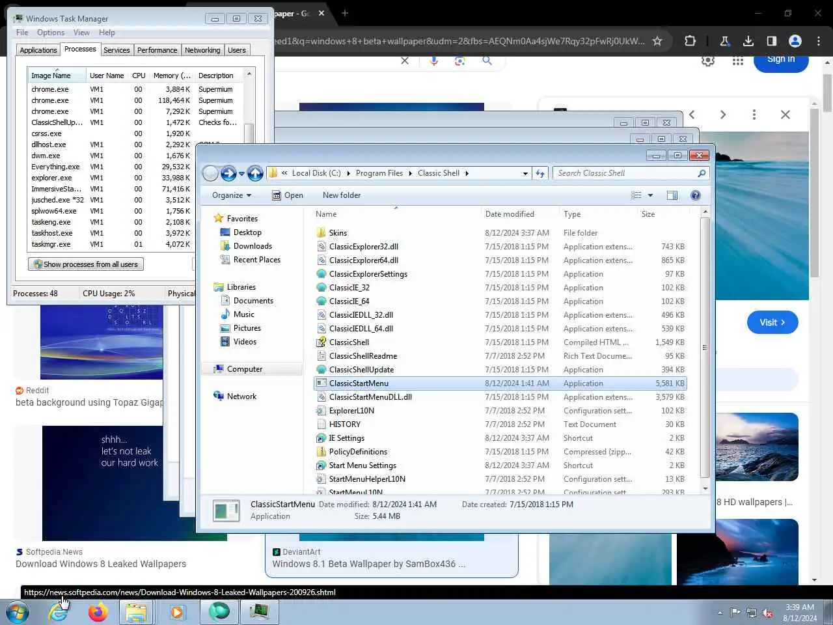Click Chrome bookmark star icon
833x625 pixels.
[657, 41]
